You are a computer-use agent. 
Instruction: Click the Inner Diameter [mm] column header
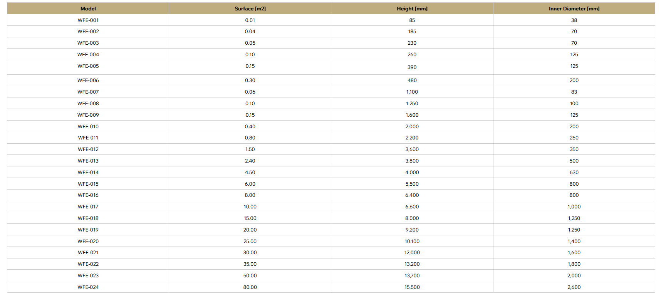click(574, 8)
